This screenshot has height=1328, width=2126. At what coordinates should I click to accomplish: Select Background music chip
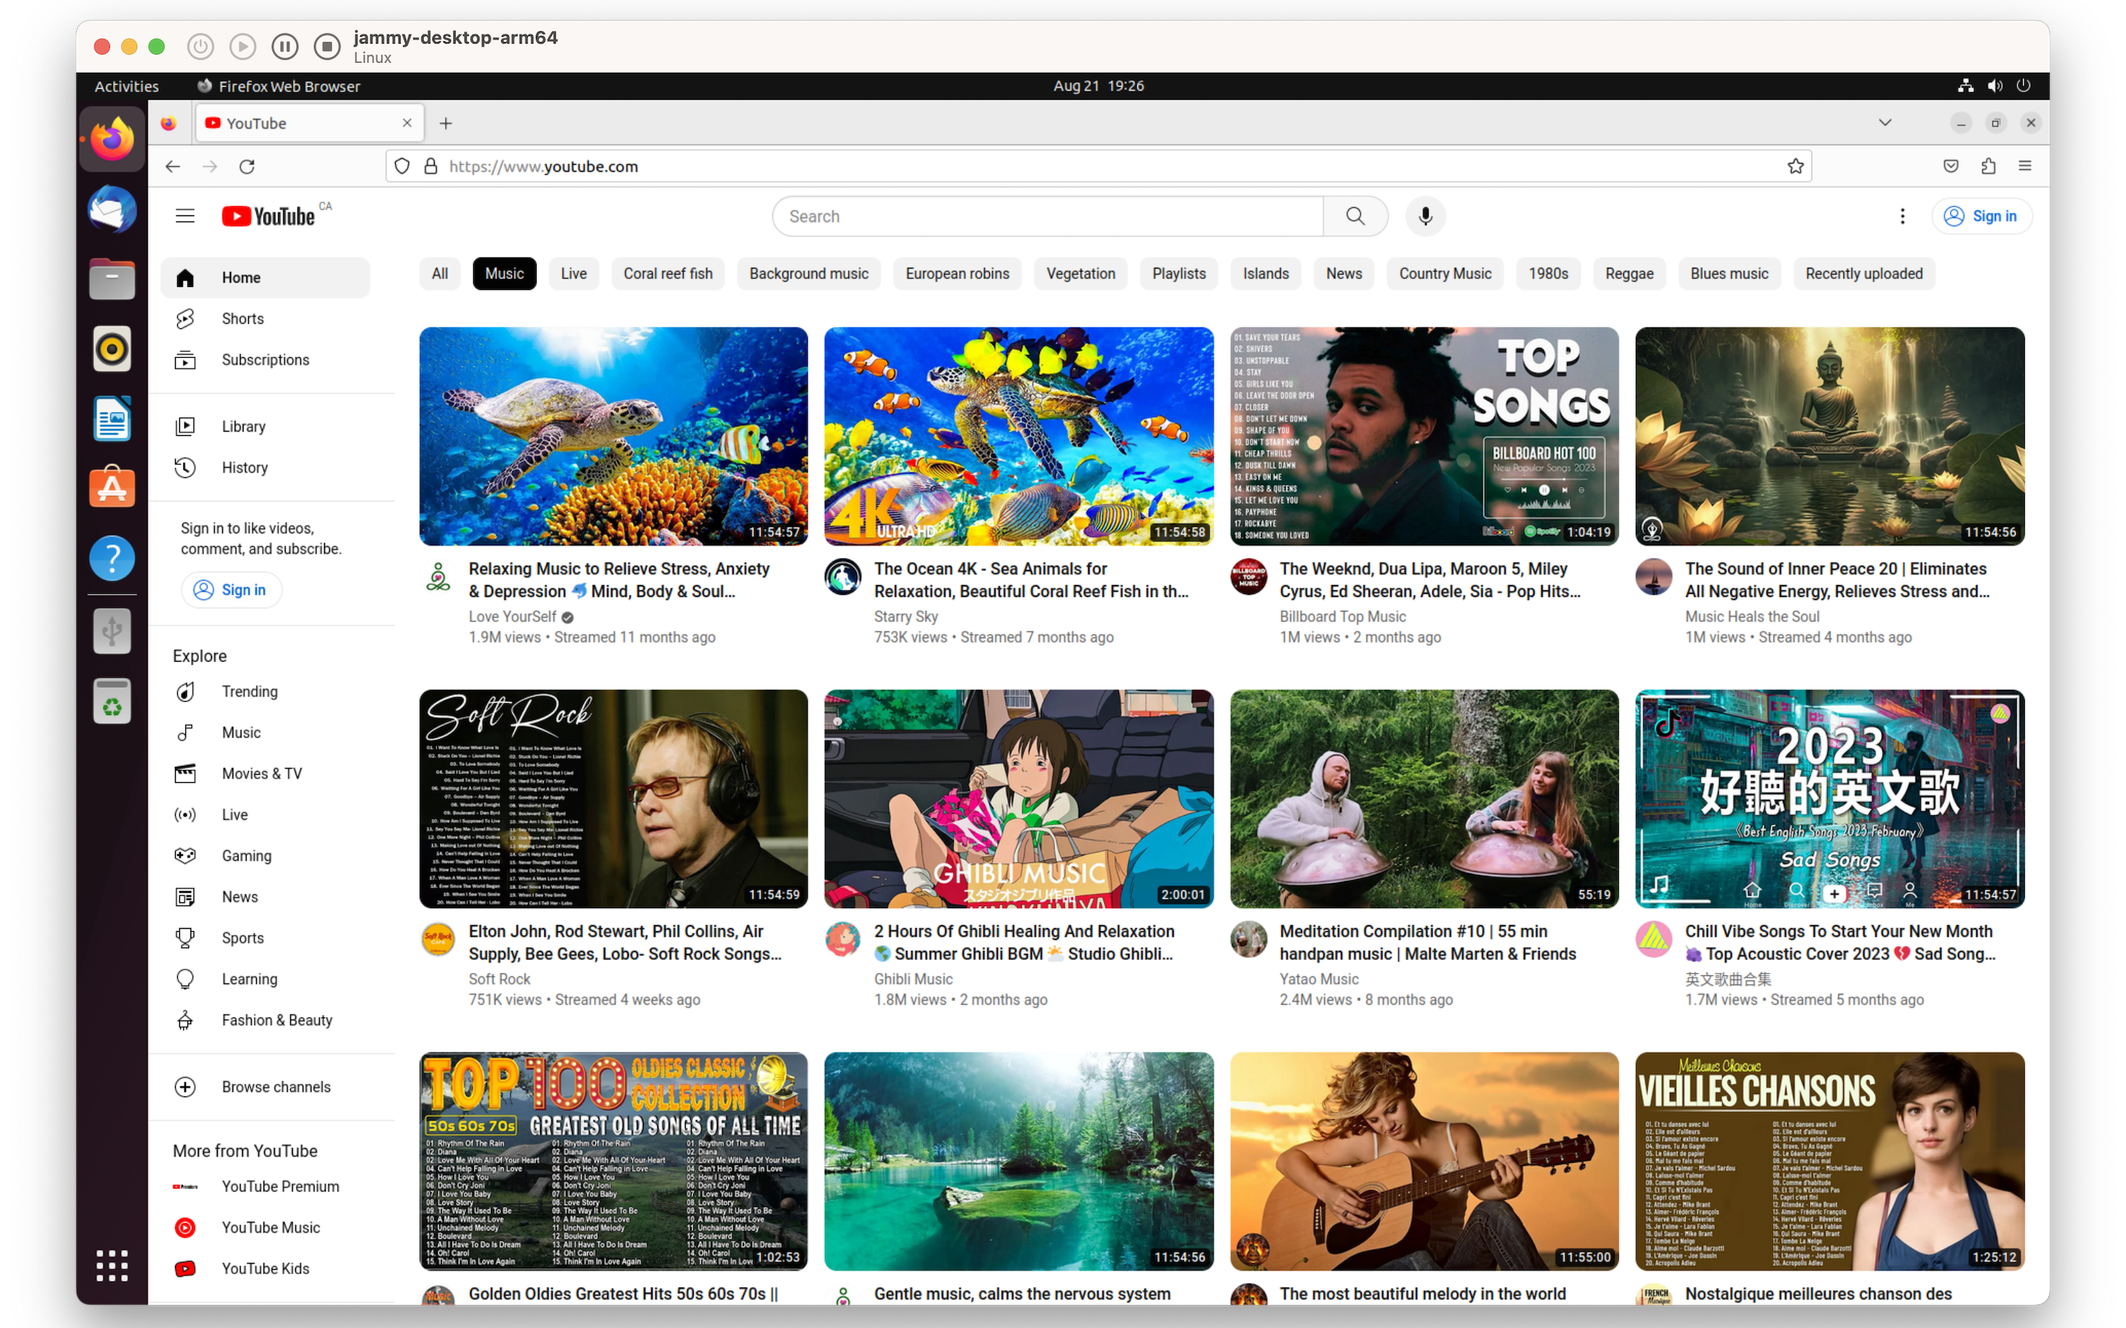point(808,274)
